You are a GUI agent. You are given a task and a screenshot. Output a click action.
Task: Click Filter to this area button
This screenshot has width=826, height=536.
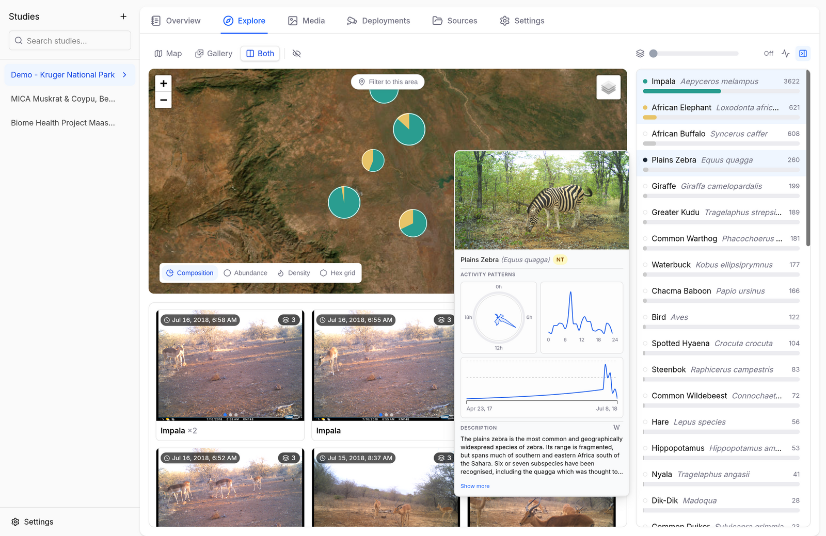point(388,82)
